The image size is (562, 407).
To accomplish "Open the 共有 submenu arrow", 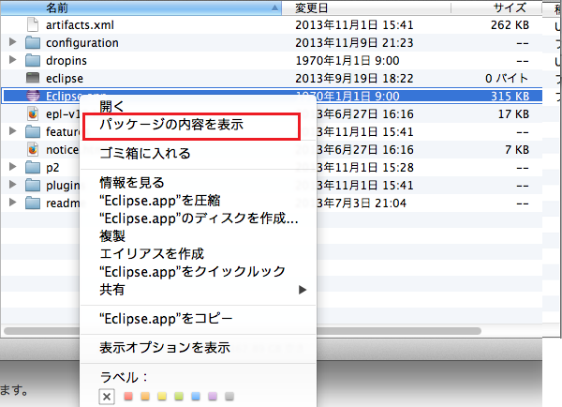I will pyautogui.click(x=303, y=290).
